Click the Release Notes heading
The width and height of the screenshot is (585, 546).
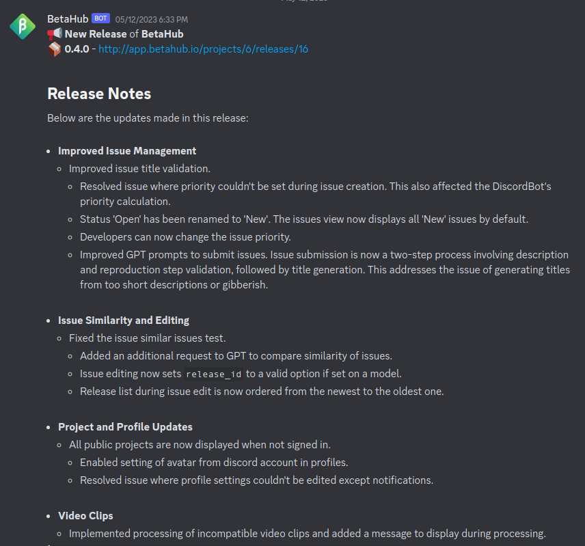99,94
